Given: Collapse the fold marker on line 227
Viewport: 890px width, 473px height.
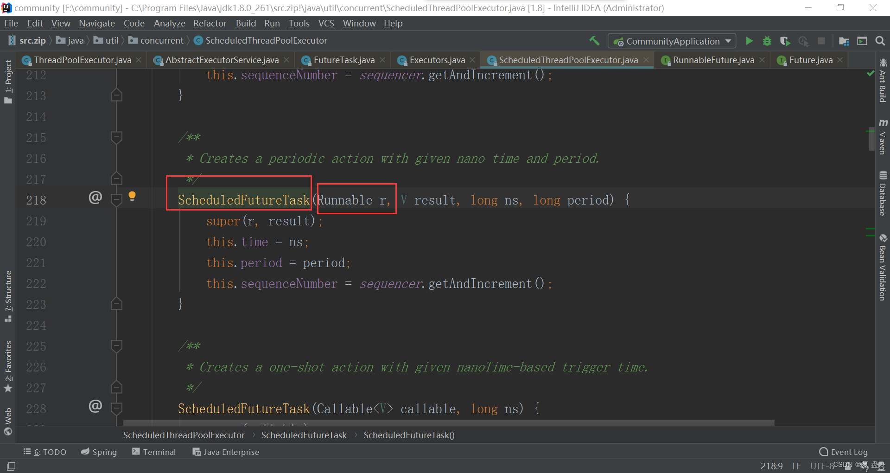Looking at the screenshot, I should [116, 387].
